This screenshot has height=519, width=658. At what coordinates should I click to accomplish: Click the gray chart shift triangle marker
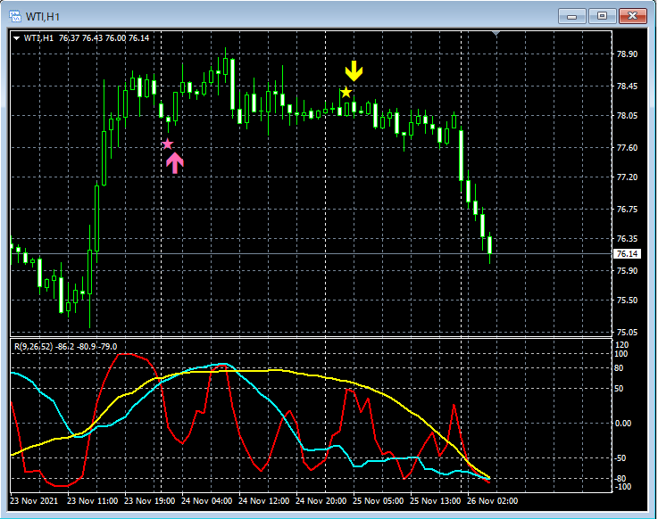tap(497, 35)
